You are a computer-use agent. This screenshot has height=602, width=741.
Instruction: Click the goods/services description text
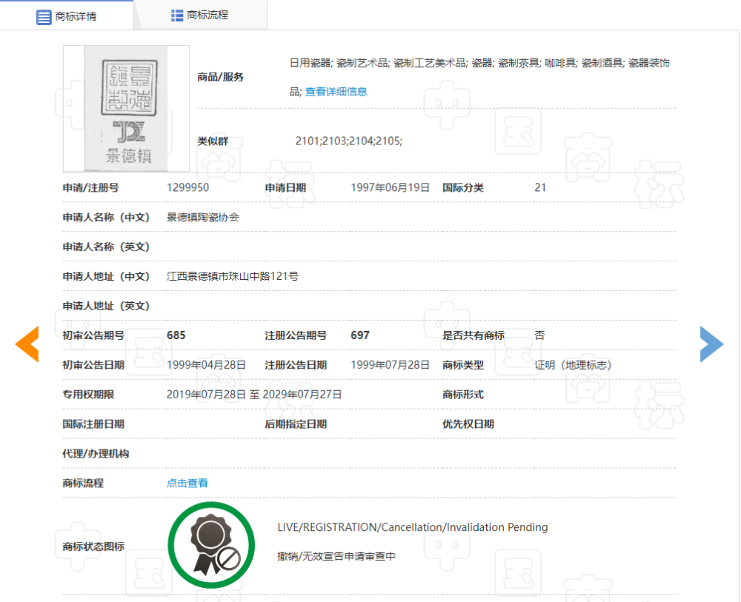pyautogui.click(x=479, y=77)
